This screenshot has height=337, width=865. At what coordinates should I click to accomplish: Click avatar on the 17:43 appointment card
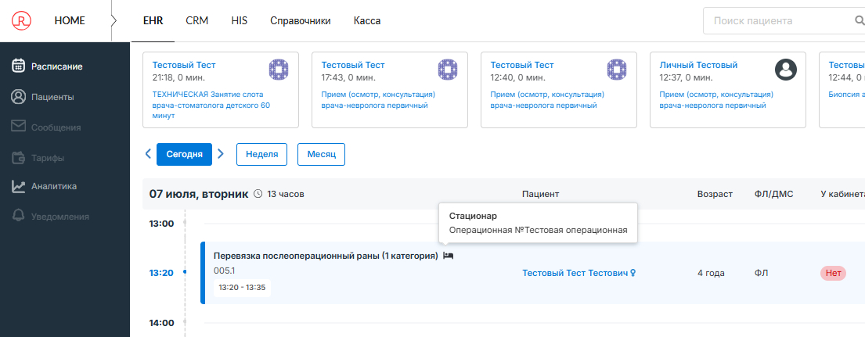pos(448,69)
